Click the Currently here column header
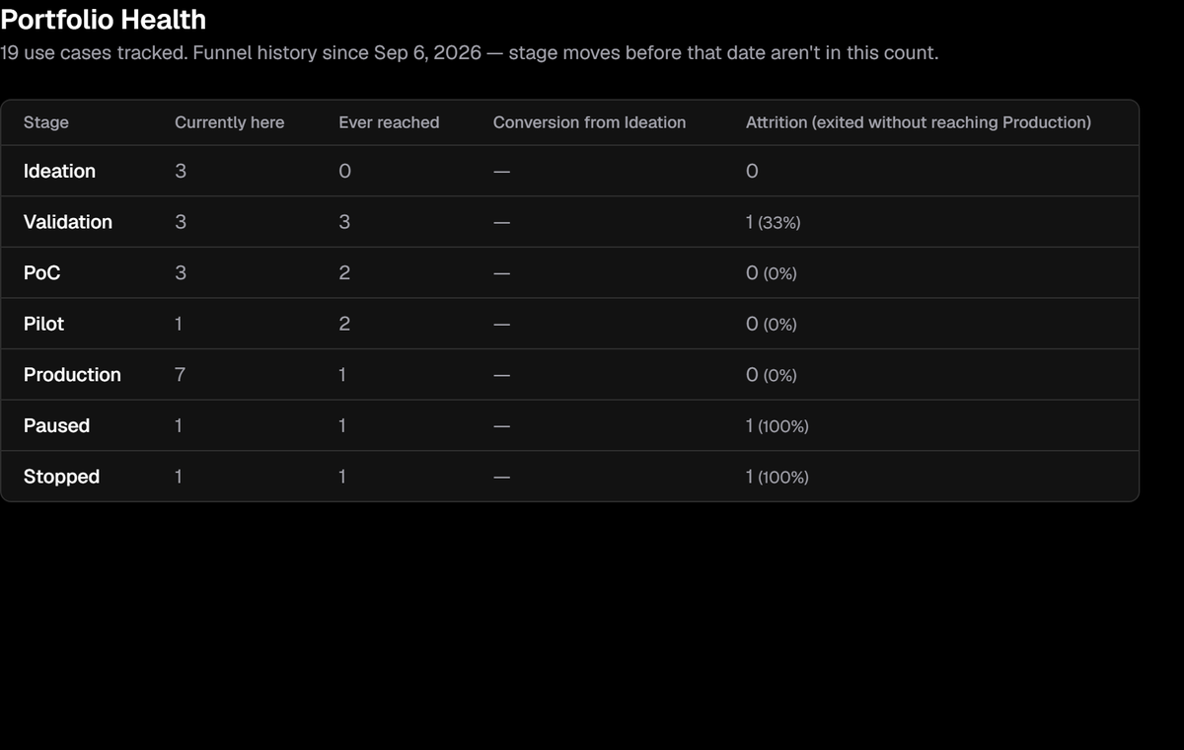The height and width of the screenshot is (750, 1184). (x=229, y=122)
